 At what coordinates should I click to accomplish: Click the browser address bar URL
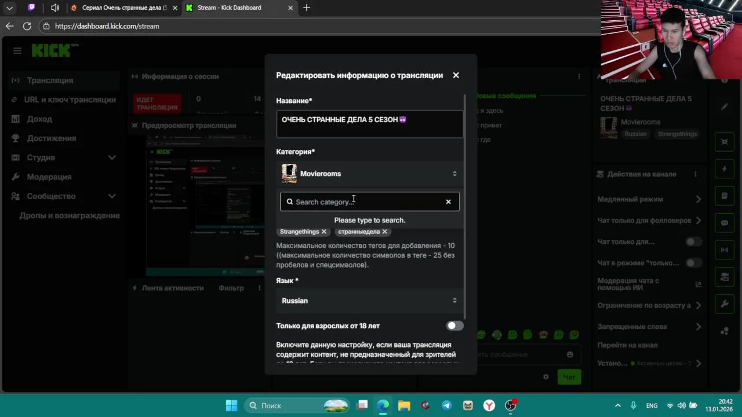point(107,26)
